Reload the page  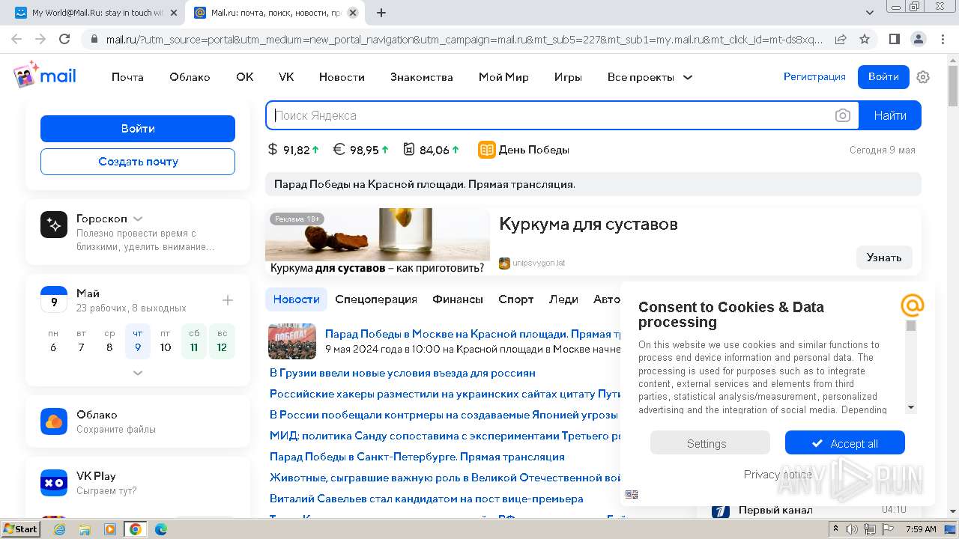point(64,39)
